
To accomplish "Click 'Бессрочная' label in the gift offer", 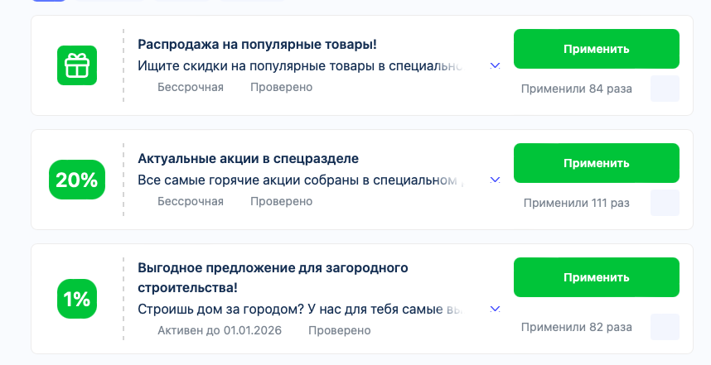I will pos(190,87).
